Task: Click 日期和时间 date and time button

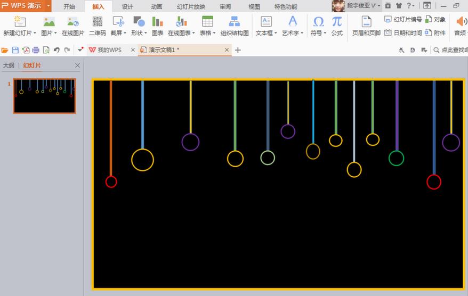Action: pyautogui.click(x=403, y=32)
